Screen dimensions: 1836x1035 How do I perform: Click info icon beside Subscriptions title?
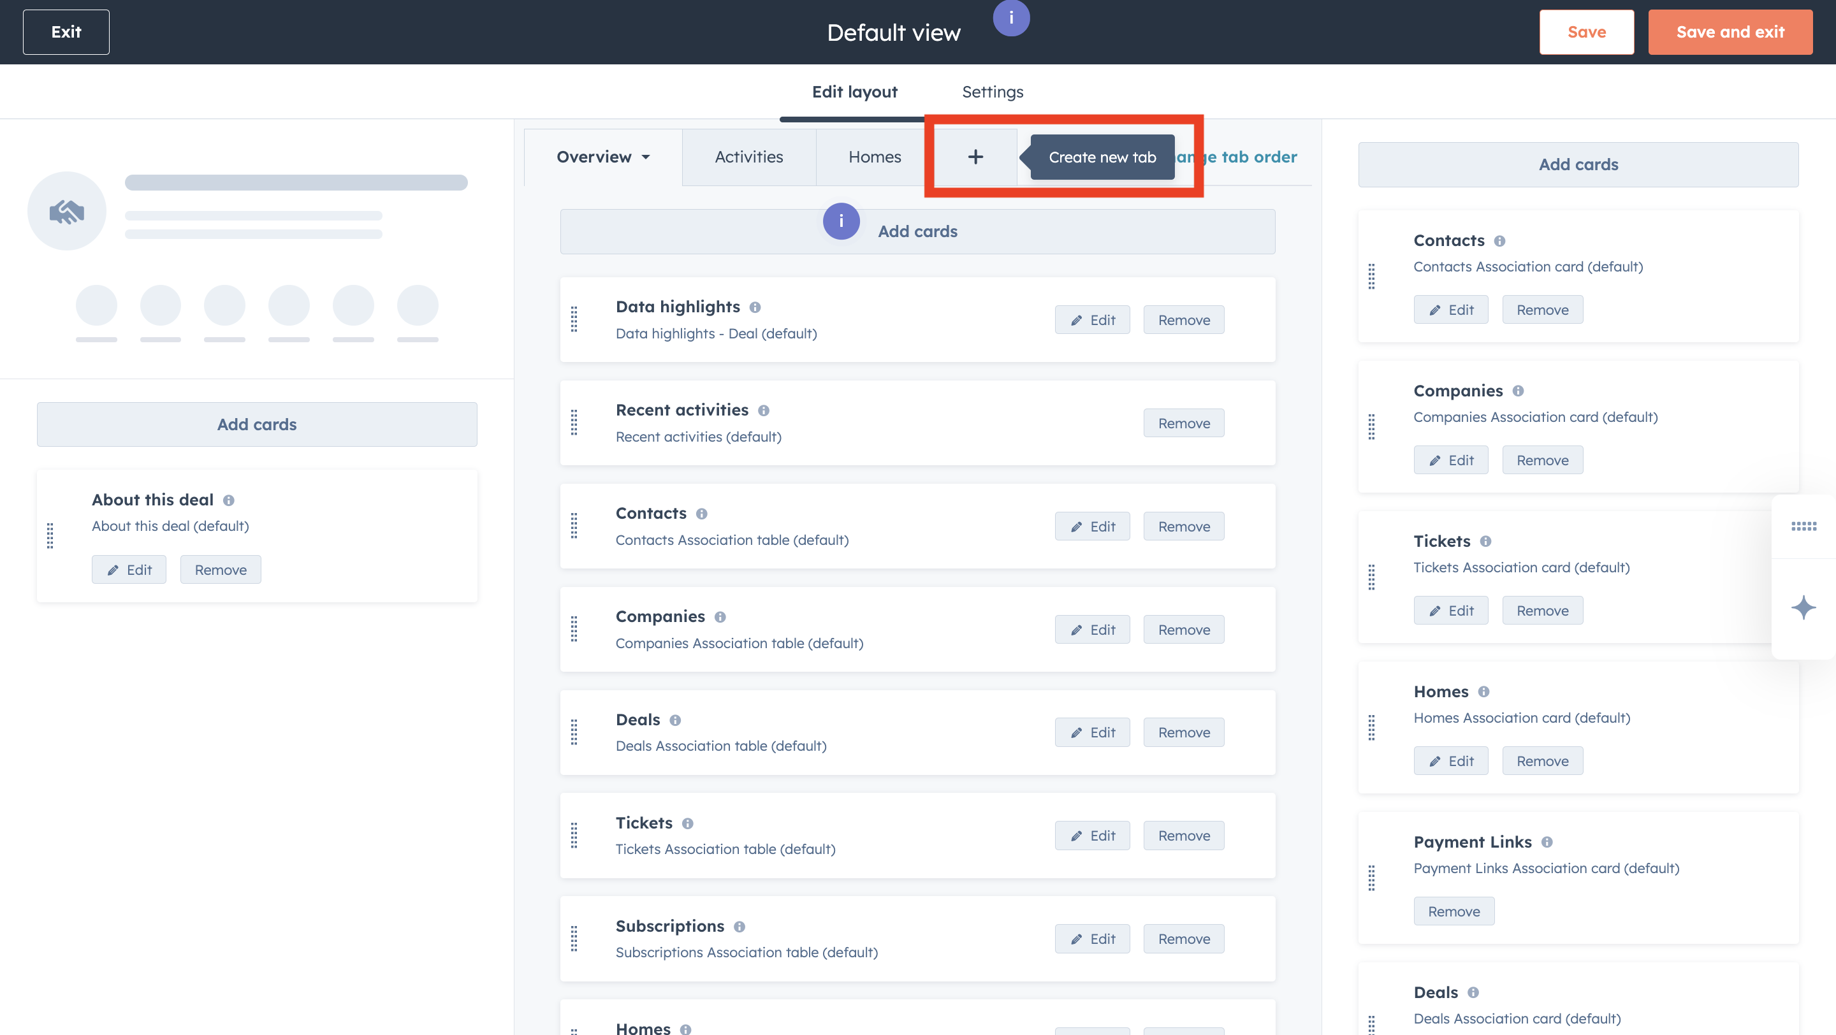[x=739, y=927]
